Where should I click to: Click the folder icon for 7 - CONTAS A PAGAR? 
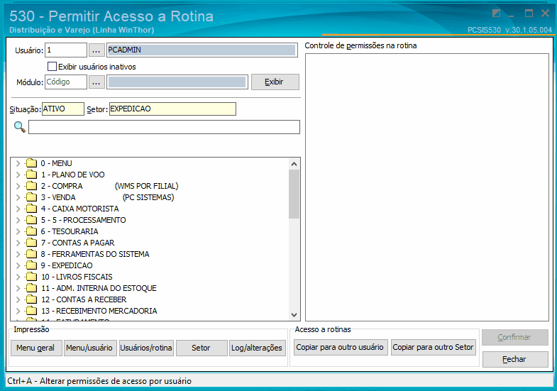point(32,243)
